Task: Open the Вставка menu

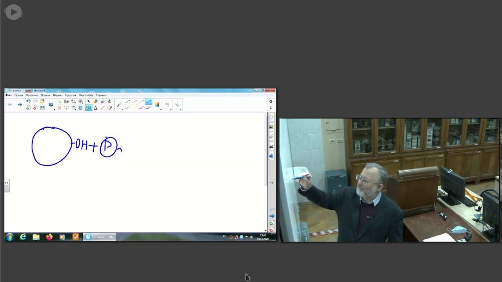Action: pos(45,95)
